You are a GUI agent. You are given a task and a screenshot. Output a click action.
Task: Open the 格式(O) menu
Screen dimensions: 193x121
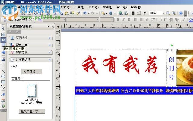[x=65, y=7]
